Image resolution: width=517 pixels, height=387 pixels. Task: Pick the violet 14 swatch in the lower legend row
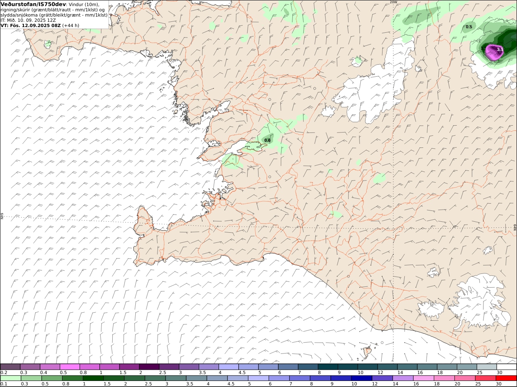click(x=402, y=378)
